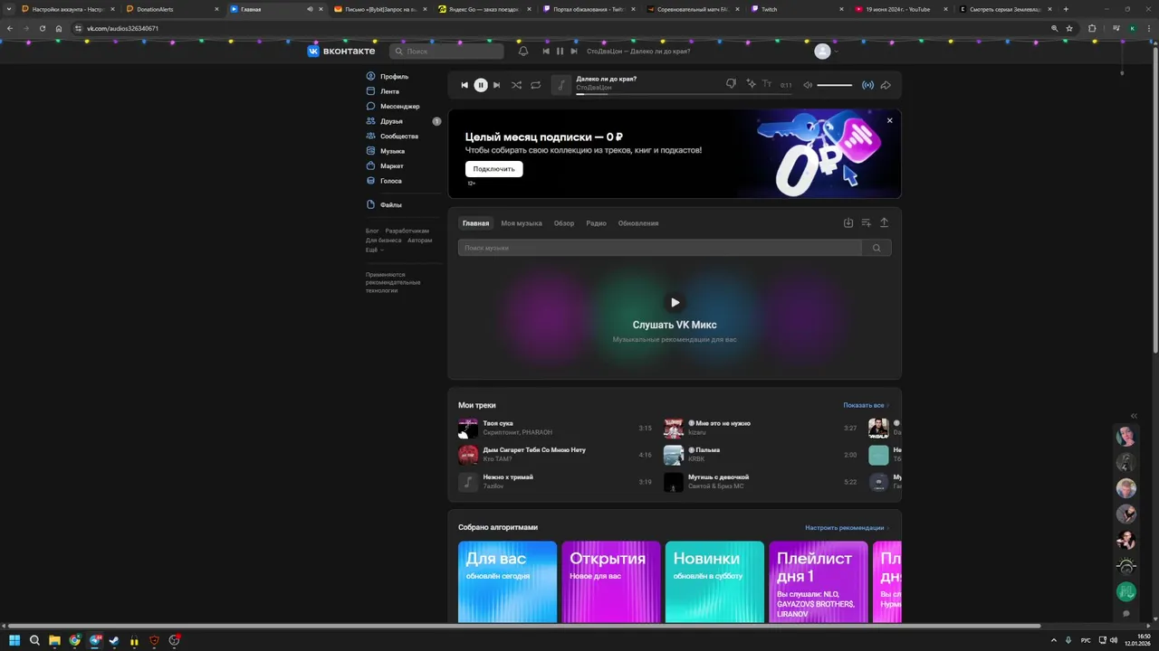Open Сообщества in sidebar
Screen dimensions: 1159x651
[392, 137]
